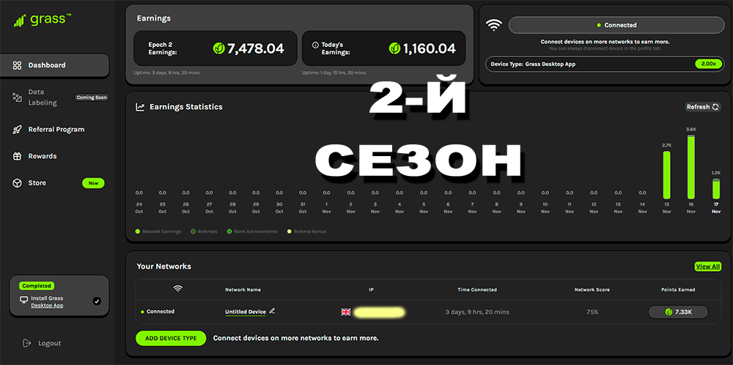Open the Install Grass Desktop App link

click(47, 302)
